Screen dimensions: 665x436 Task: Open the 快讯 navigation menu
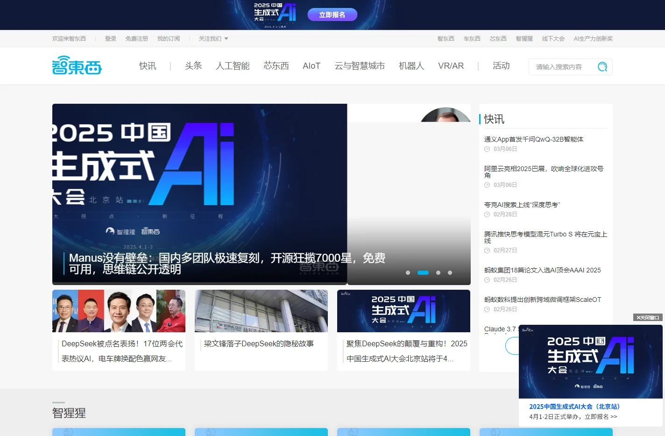(x=148, y=66)
